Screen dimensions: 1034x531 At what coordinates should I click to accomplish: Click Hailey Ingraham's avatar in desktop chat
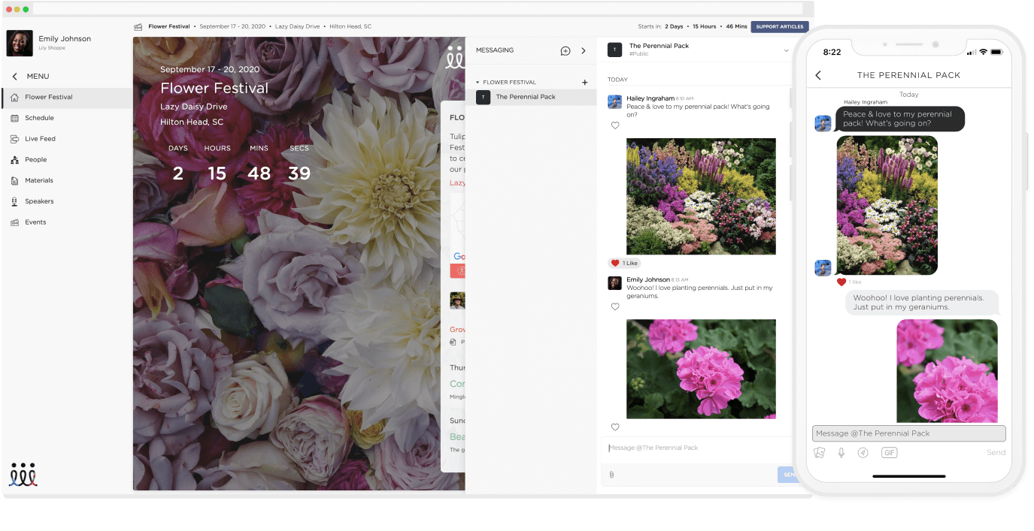pos(614,102)
